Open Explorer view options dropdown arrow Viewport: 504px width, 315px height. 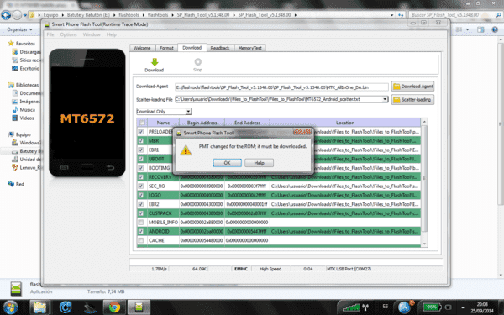[467, 29]
